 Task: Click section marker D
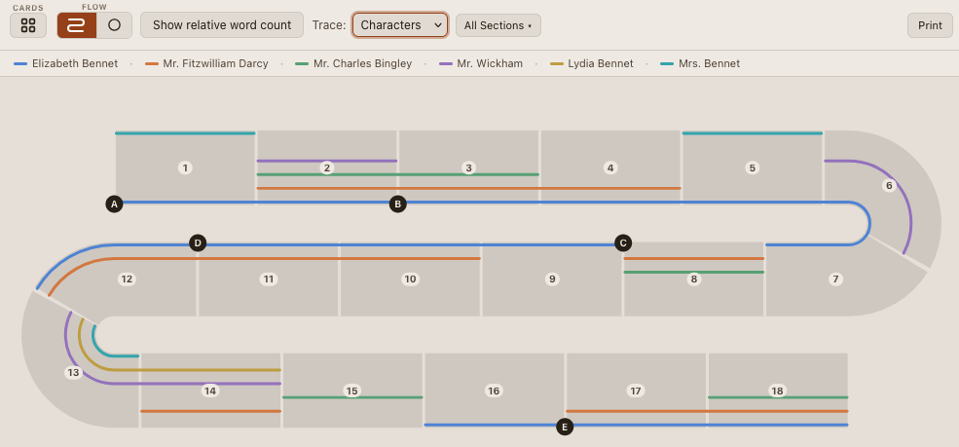(x=198, y=243)
